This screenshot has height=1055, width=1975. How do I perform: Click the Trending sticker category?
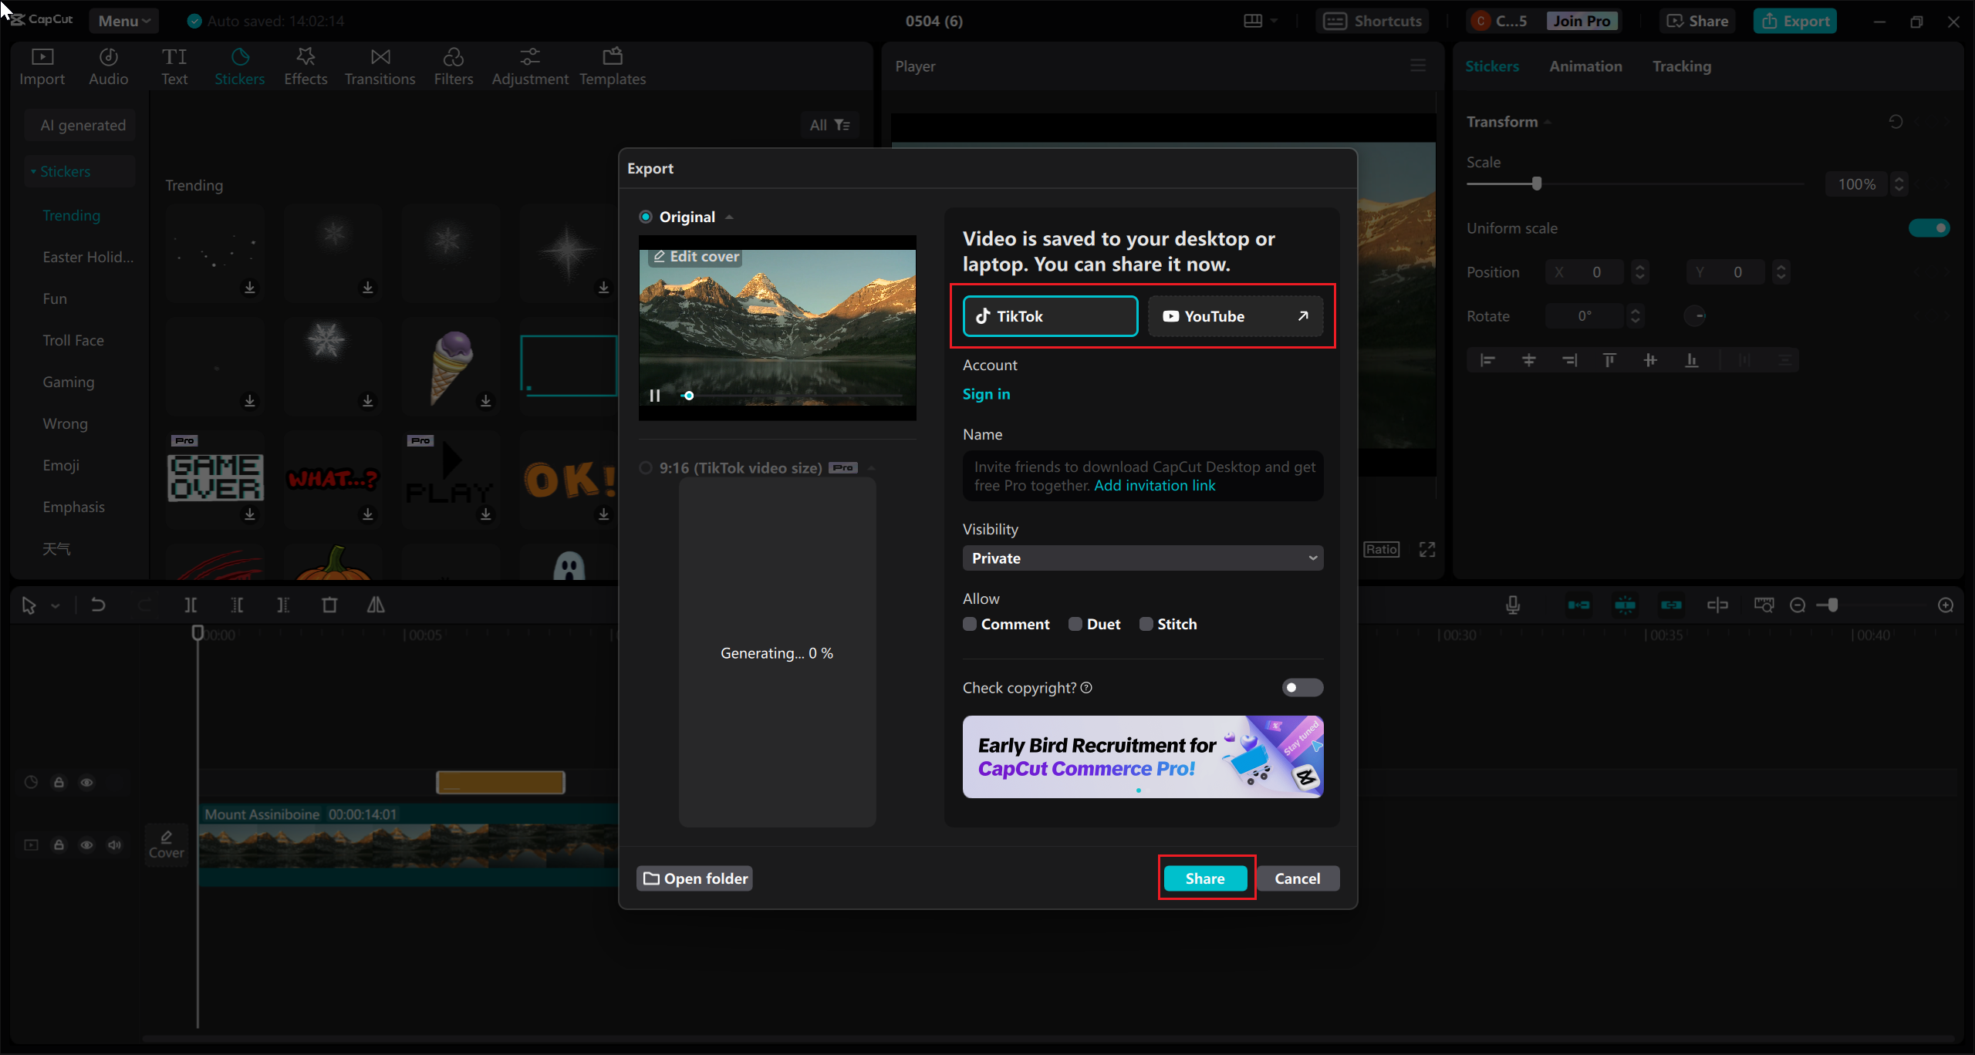pyautogui.click(x=72, y=214)
